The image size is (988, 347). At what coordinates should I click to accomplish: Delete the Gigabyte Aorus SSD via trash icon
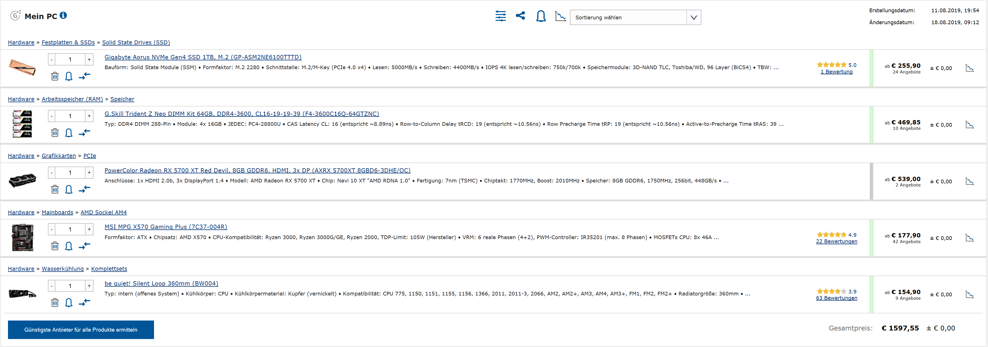coord(55,76)
